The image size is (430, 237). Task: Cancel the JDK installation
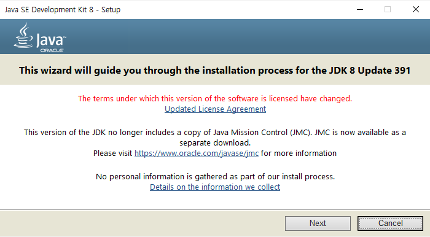(x=390, y=223)
